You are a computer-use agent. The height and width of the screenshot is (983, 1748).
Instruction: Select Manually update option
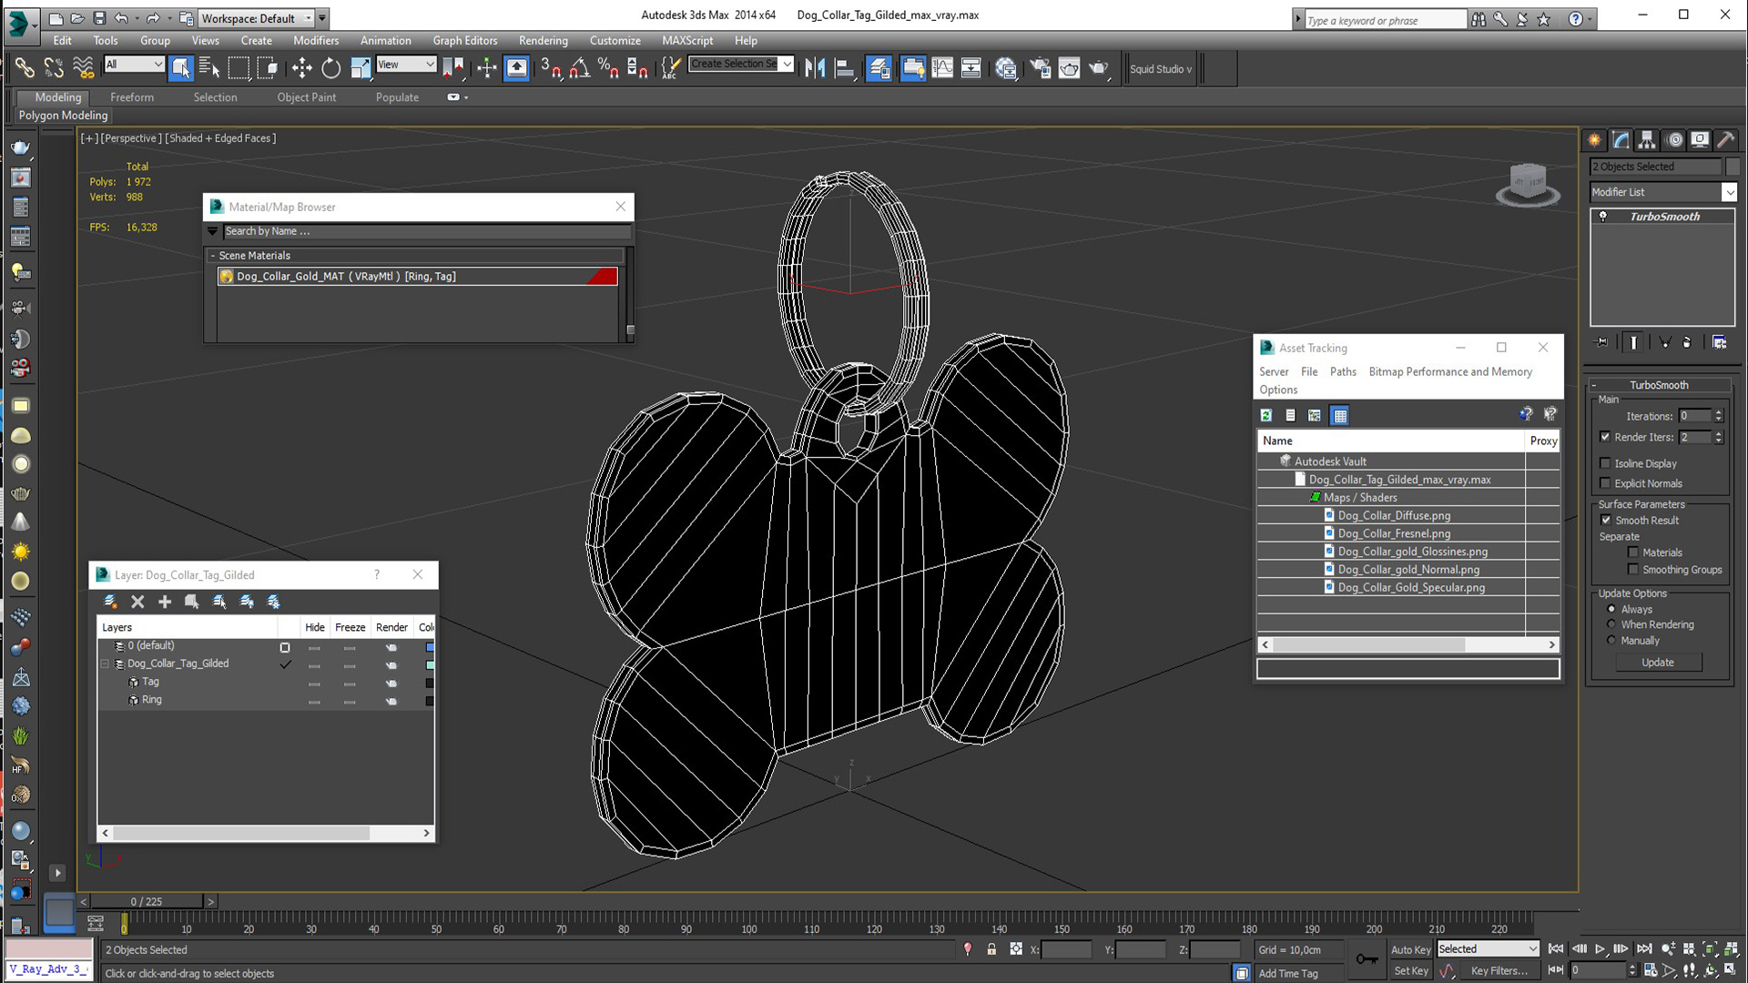1611,641
